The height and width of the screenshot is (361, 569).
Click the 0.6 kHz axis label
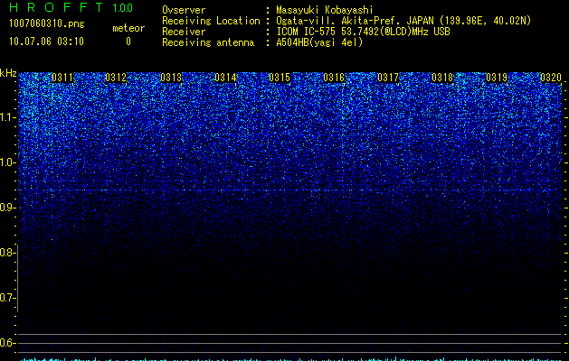pyautogui.click(x=8, y=343)
